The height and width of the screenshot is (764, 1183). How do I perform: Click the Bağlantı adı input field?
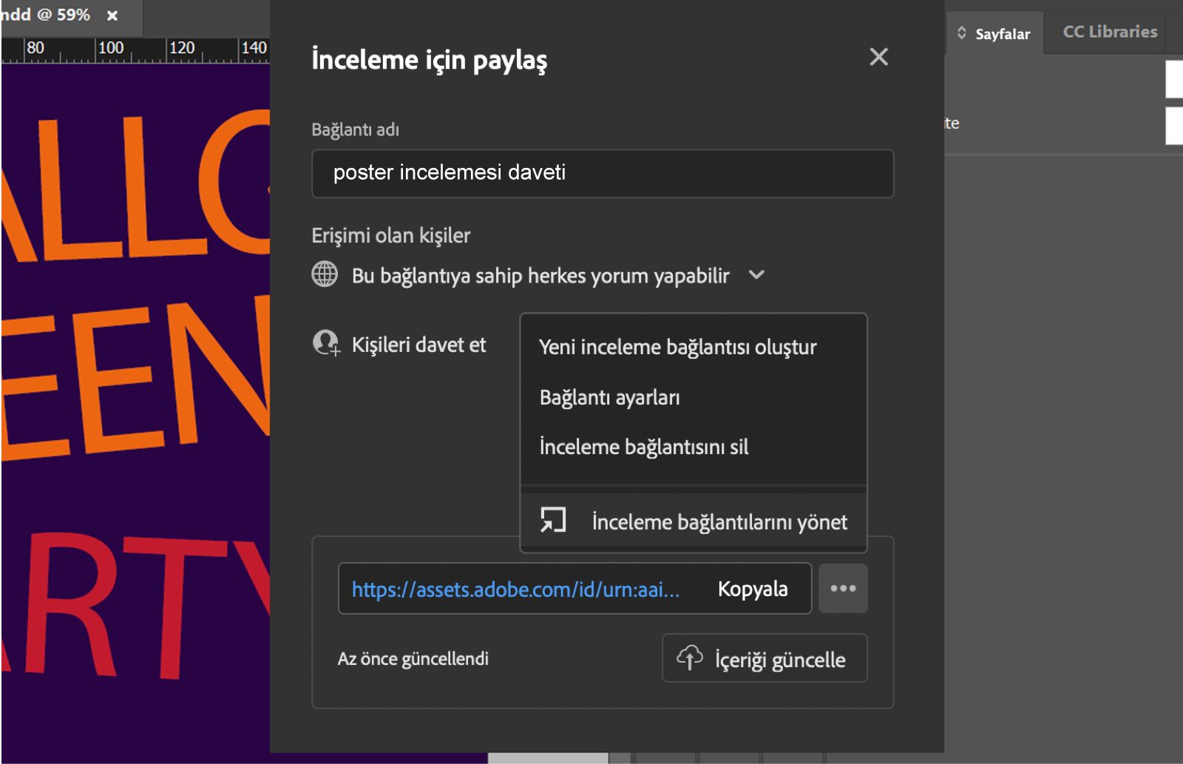pyautogui.click(x=603, y=174)
